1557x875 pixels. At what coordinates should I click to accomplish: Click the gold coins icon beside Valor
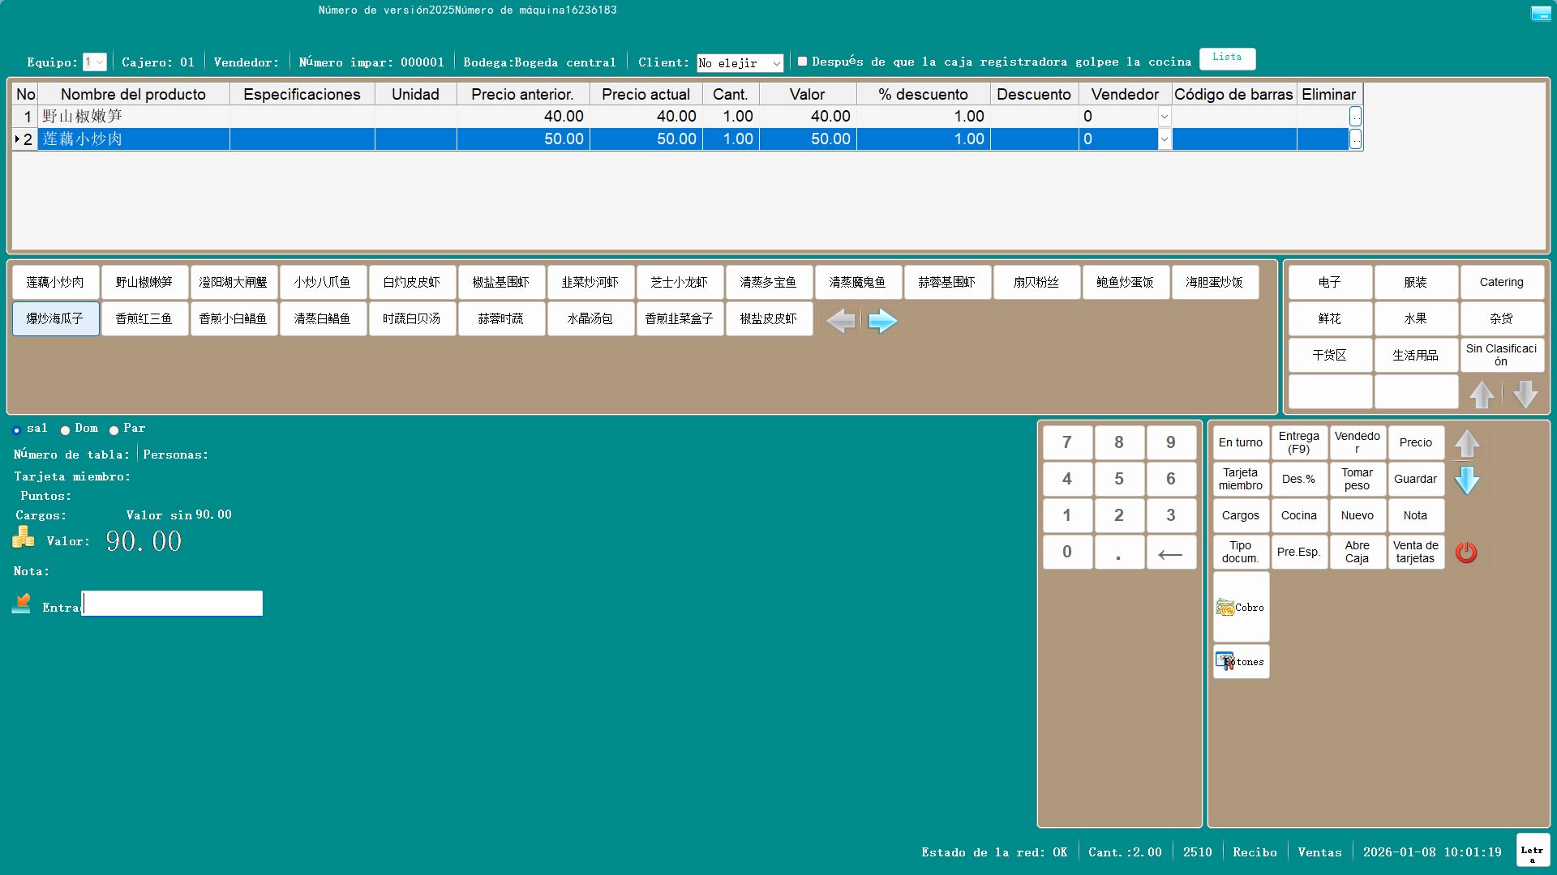(x=24, y=537)
